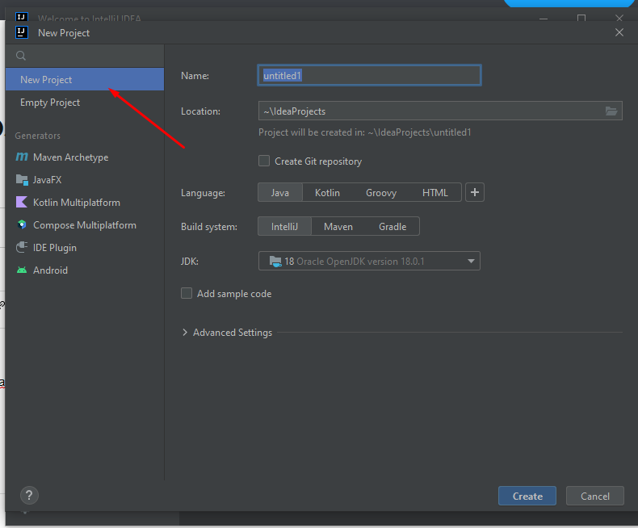Choose IntelliJ build system

[x=284, y=227]
